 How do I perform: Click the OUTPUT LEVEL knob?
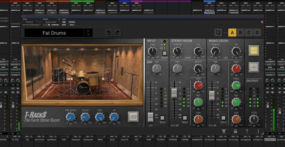(254, 119)
